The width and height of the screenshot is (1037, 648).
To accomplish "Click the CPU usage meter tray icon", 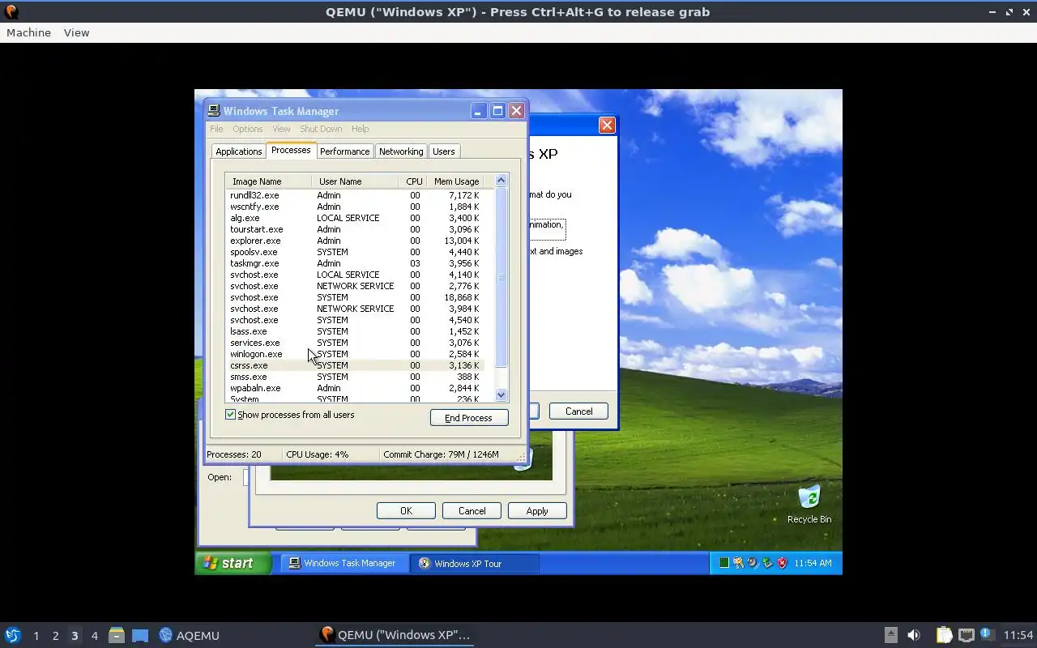I will [724, 563].
